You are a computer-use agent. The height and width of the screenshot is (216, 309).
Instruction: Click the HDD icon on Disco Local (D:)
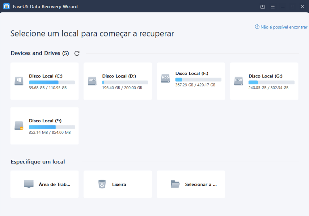(x=91, y=80)
